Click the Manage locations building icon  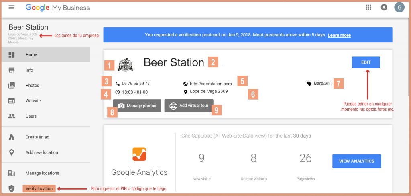12,173
